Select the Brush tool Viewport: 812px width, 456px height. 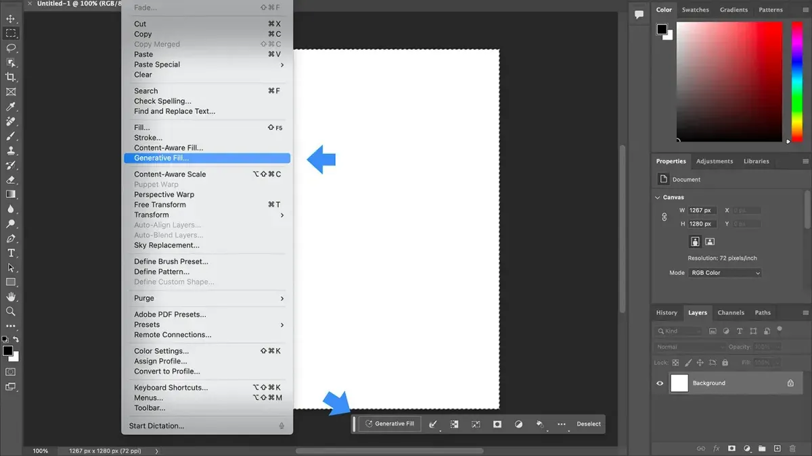click(11, 136)
